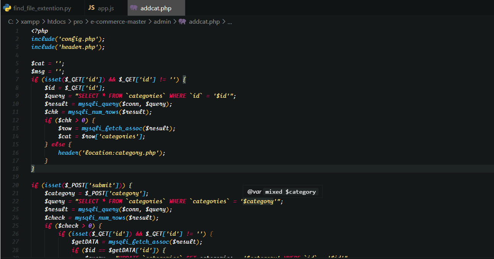The image size is (494, 259).
Task: Click the $chk variable on line 12
Action: (x=65, y=120)
